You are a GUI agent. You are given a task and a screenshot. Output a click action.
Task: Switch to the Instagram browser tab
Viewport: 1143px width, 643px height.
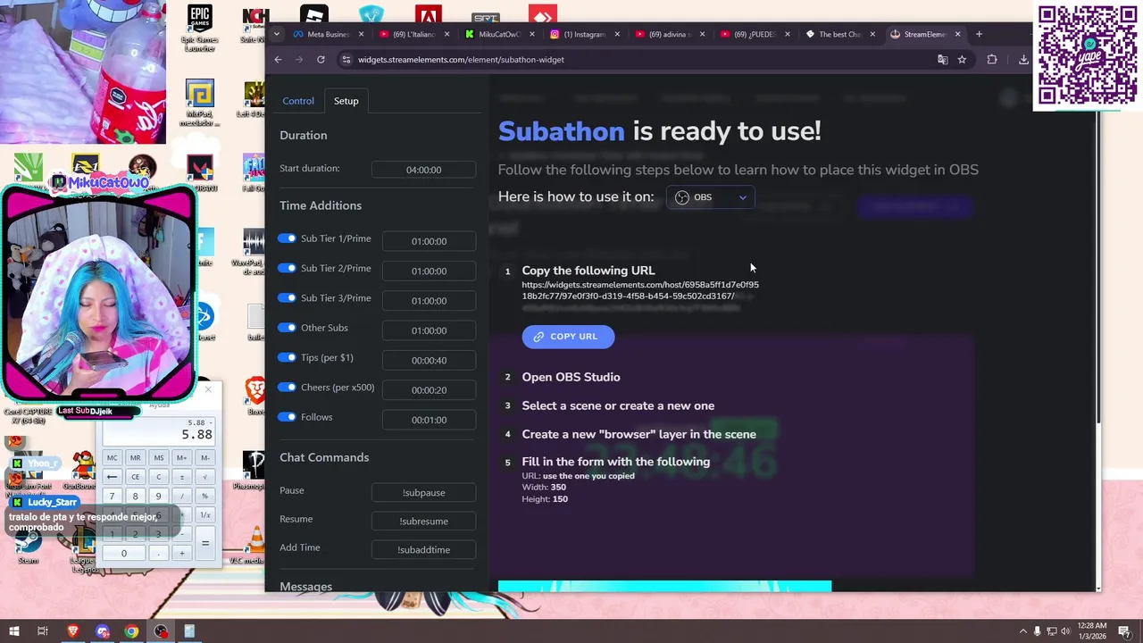583,34
